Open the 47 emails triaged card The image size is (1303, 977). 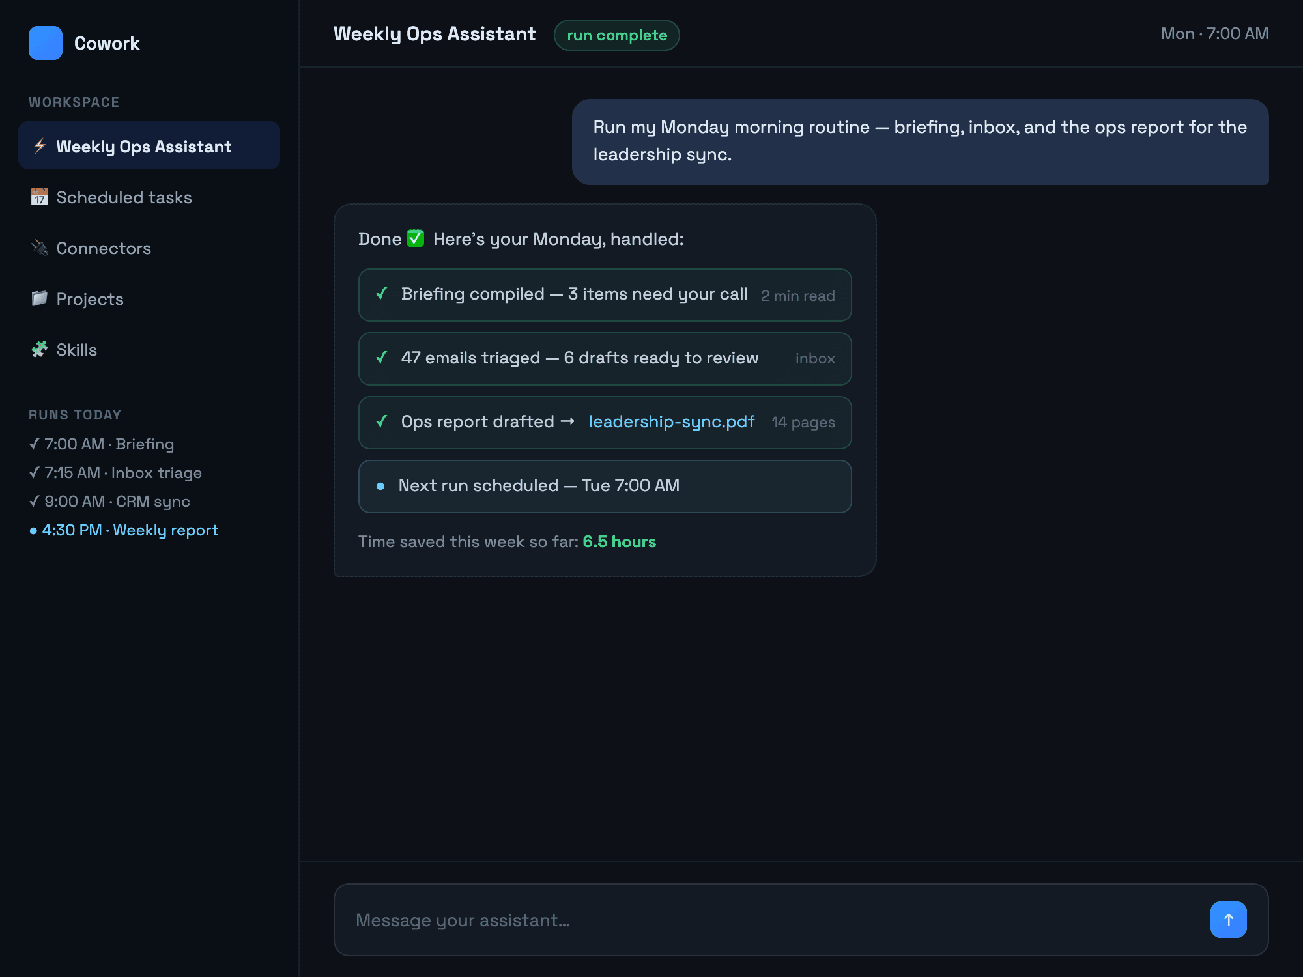point(605,359)
